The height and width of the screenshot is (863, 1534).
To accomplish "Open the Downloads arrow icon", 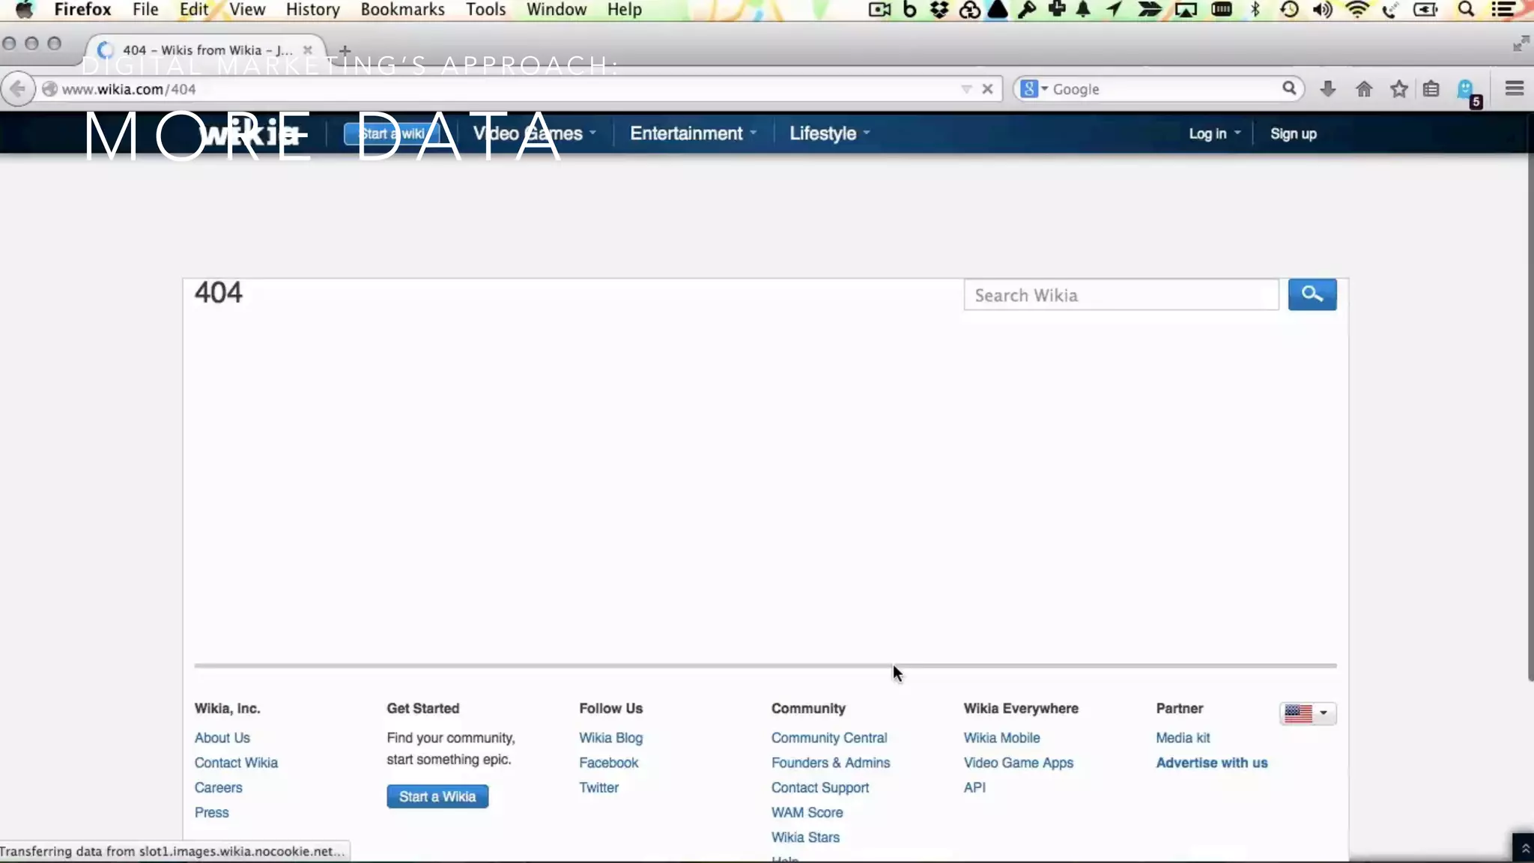I will 1328,89.
